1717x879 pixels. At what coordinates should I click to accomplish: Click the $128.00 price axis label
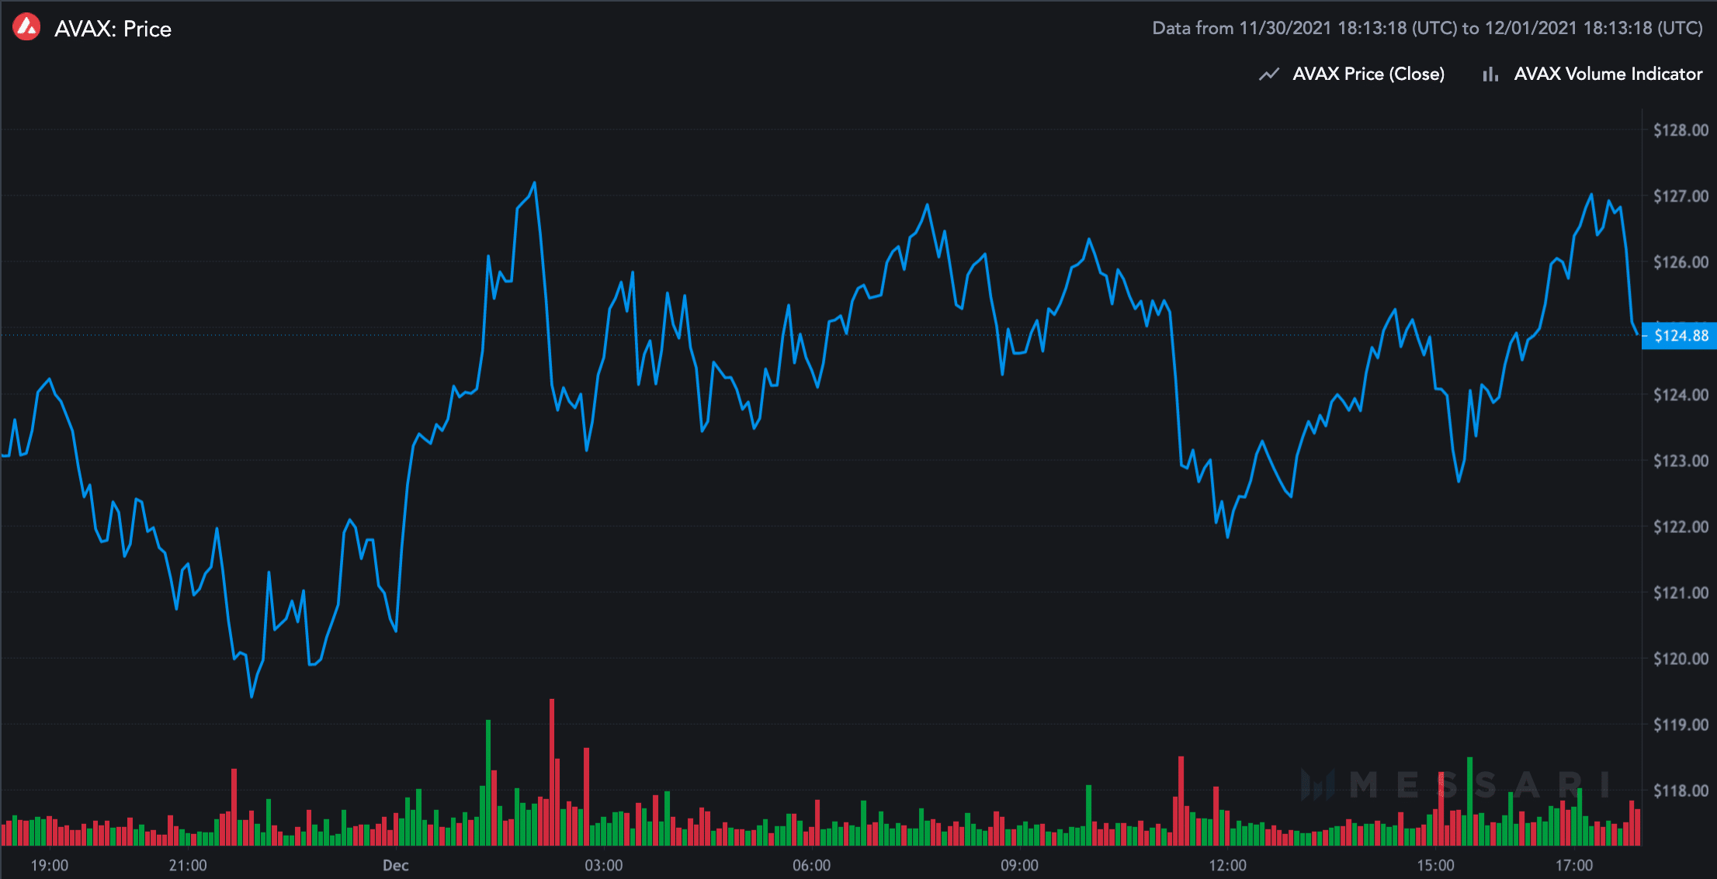coord(1681,130)
